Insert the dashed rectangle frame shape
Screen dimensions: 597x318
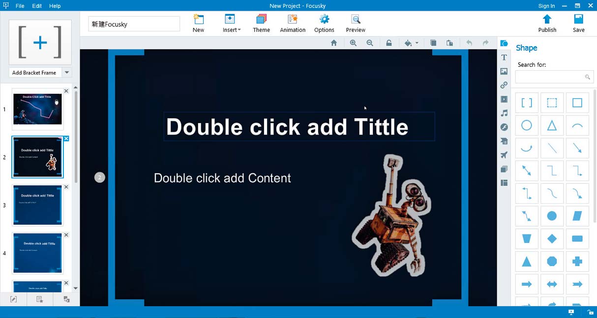click(552, 103)
